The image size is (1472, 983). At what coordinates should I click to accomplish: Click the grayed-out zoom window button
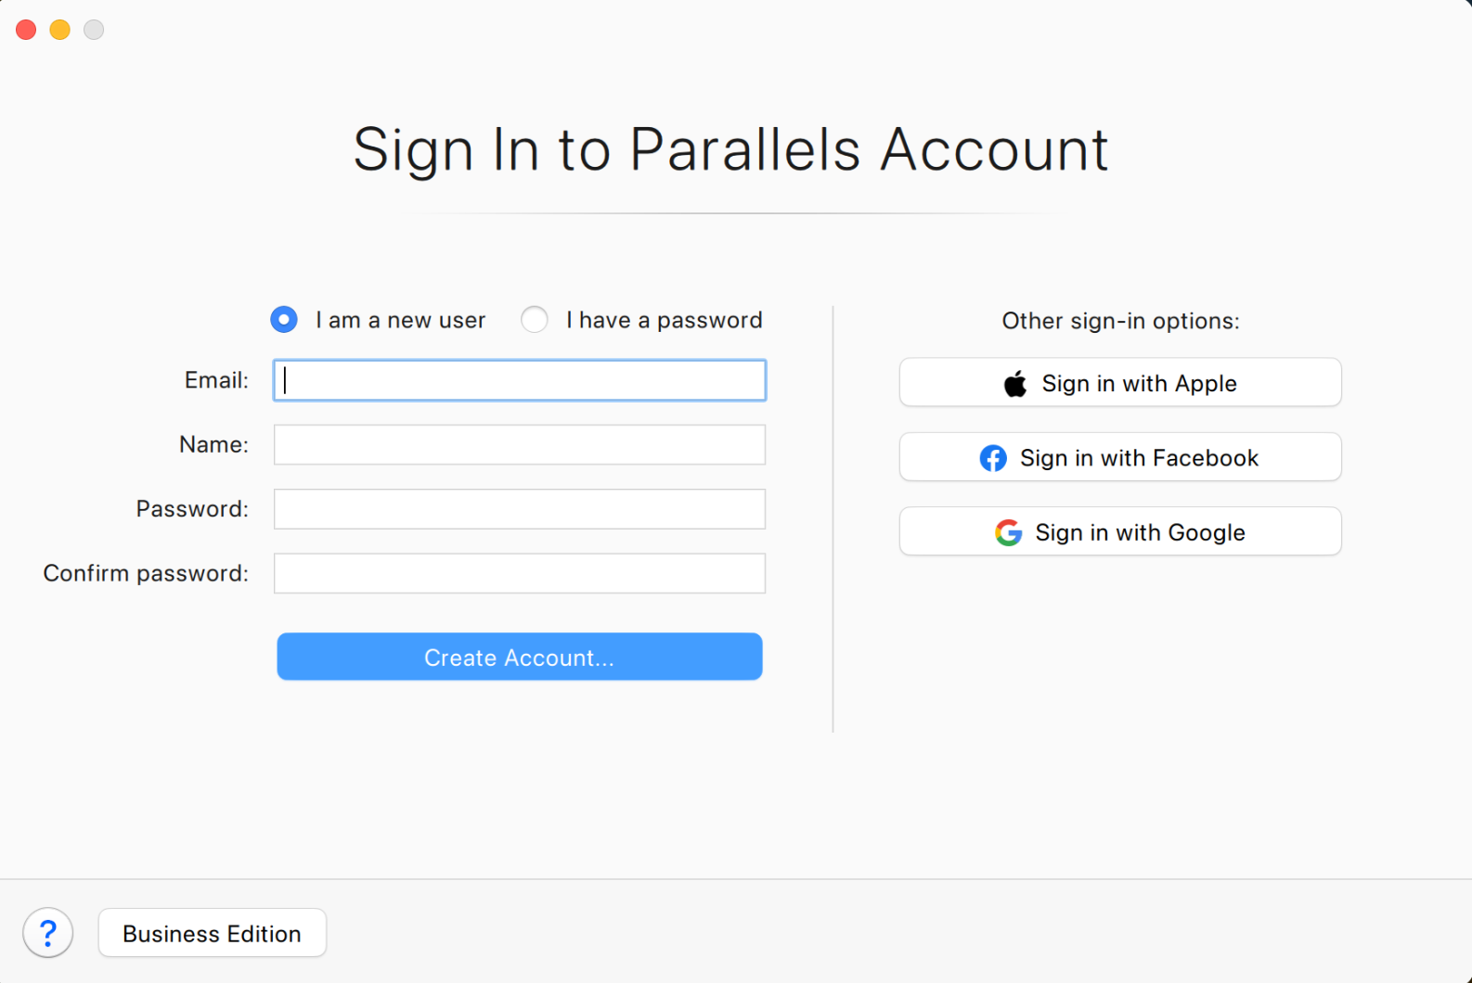pyautogui.click(x=94, y=30)
